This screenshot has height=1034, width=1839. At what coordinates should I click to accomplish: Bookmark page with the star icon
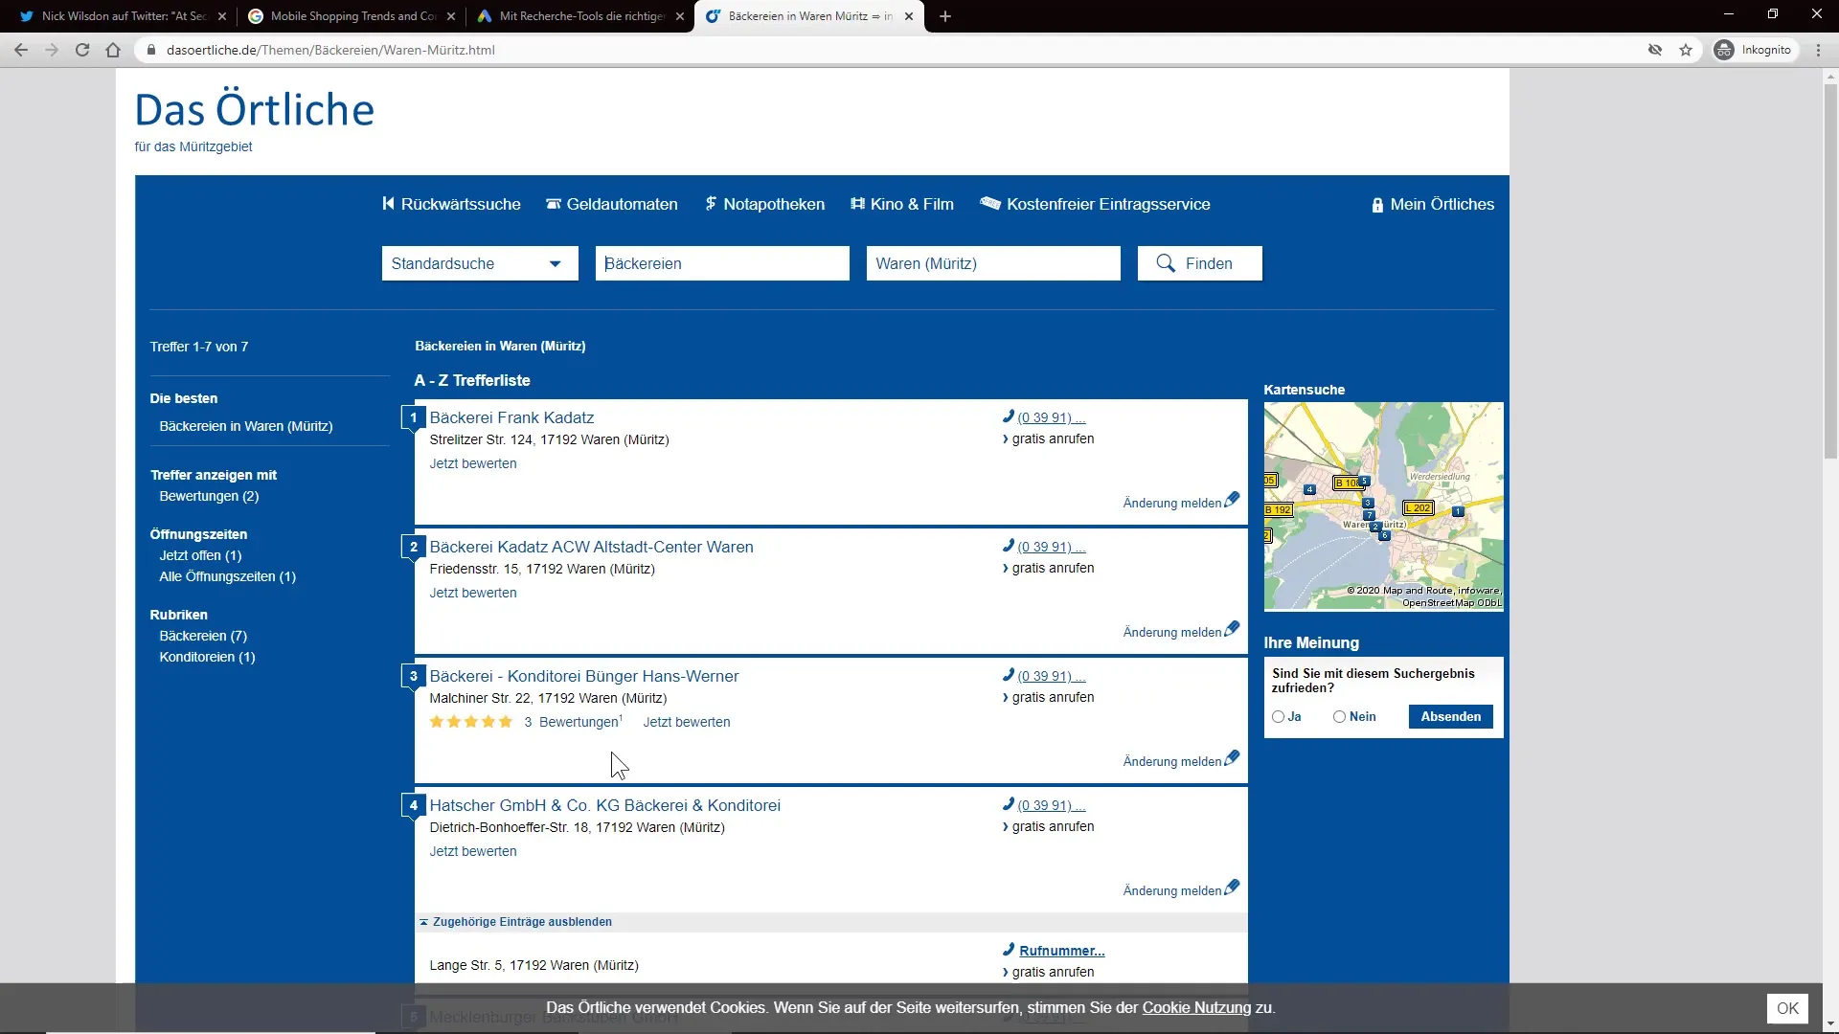coord(1686,50)
